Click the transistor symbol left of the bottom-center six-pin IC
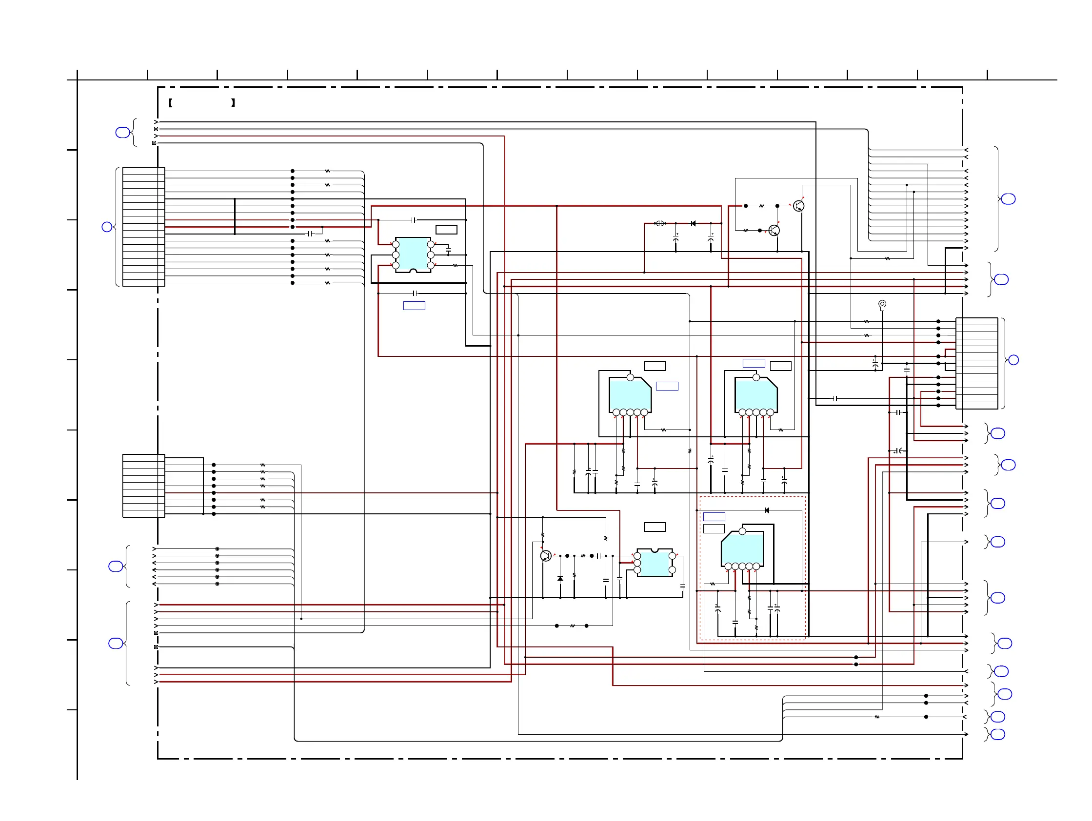Image resolution: width=1092 pixels, height=821 pixels. pyautogui.click(x=545, y=556)
